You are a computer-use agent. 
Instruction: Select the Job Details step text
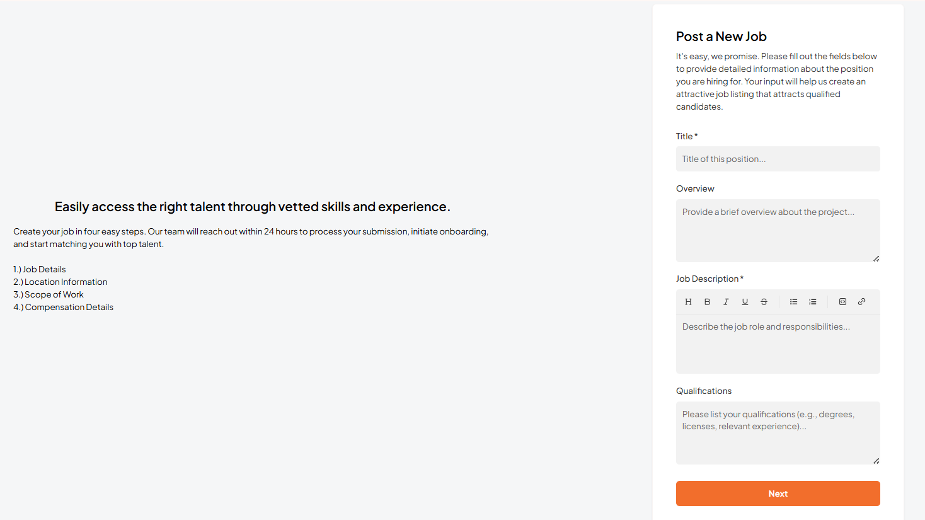point(40,269)
